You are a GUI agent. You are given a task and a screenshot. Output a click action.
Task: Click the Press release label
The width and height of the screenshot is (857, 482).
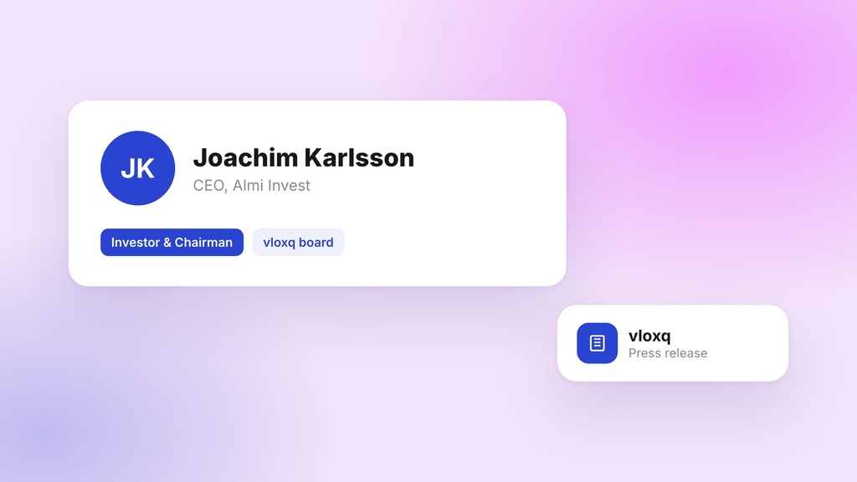click(x=667, y=353)
